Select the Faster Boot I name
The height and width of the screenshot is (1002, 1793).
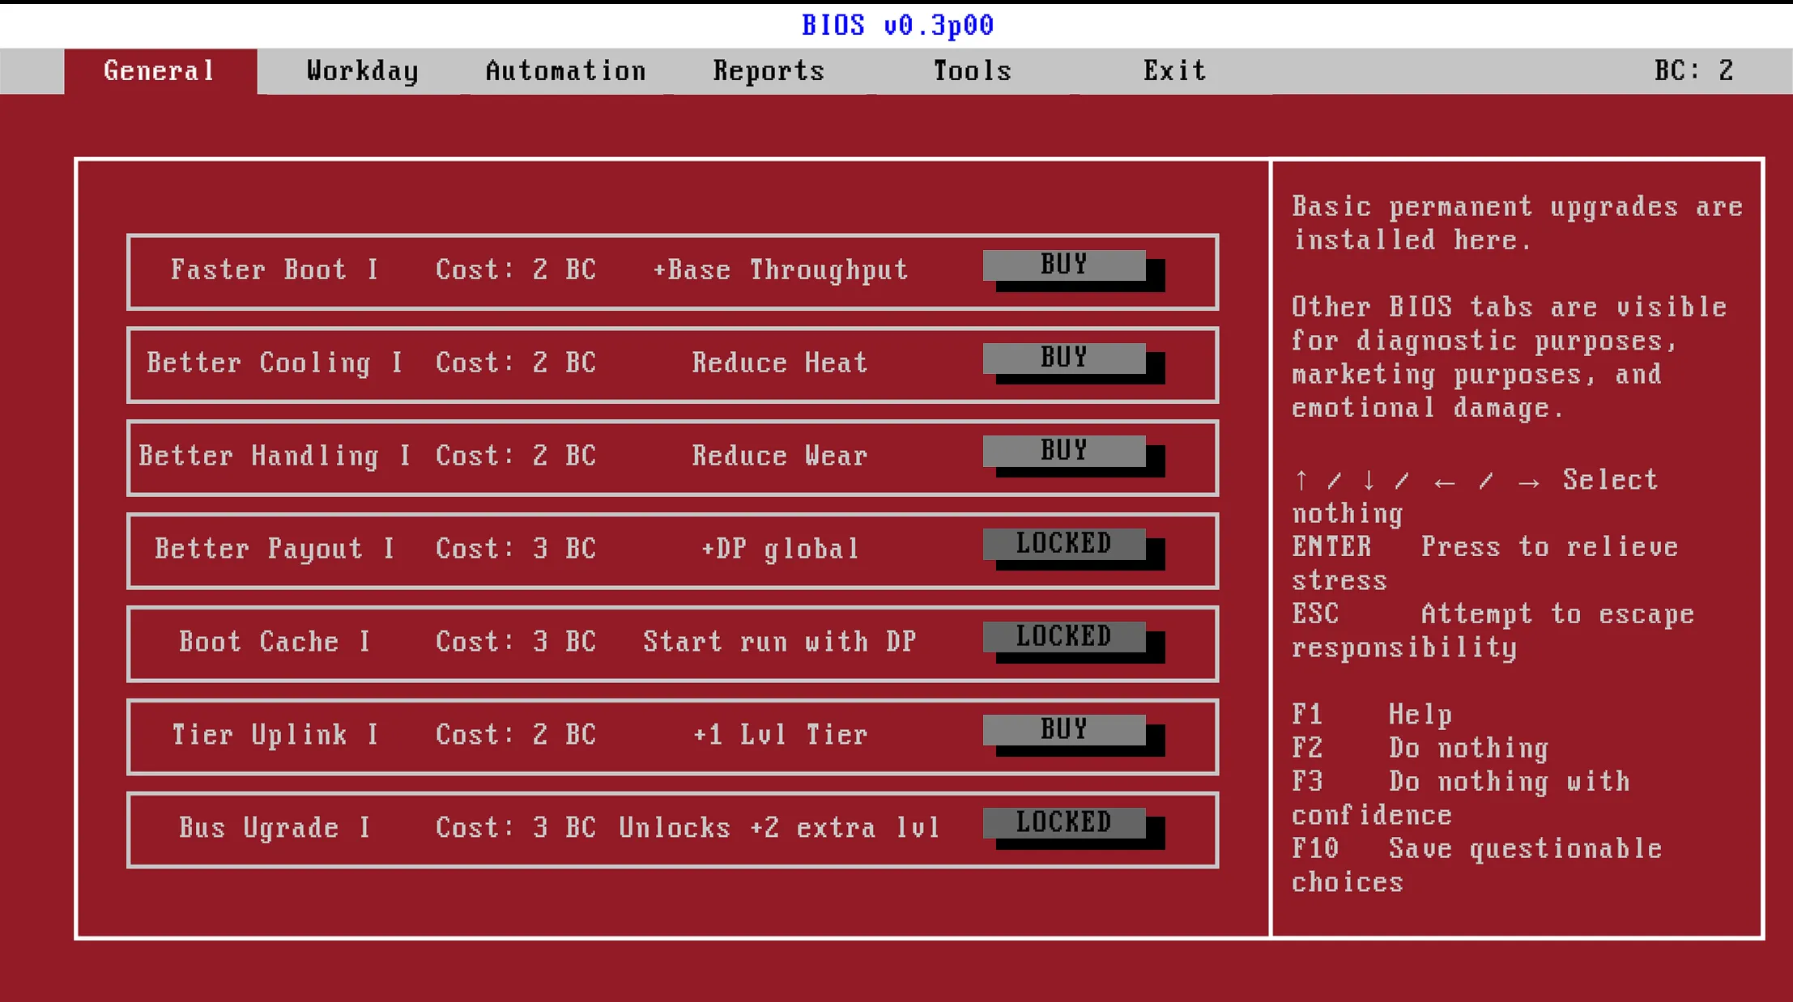275,270
